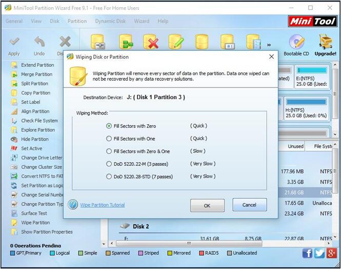Select the 21.68 GB highlighted partition row

[x=305, y=192]
